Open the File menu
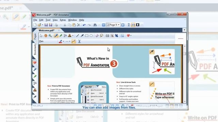218x122 pixels. coord(35,20)
